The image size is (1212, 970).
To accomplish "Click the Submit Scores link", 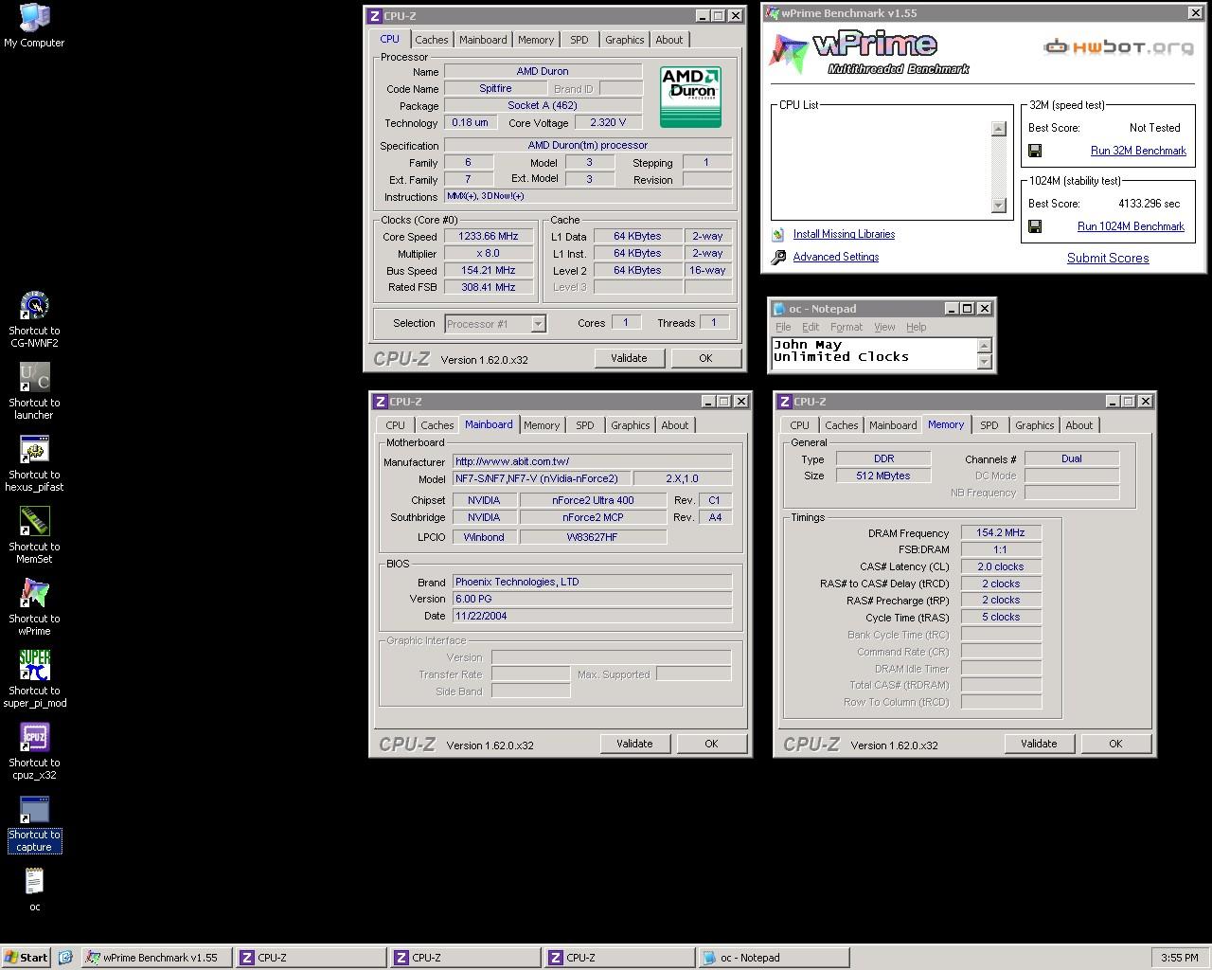I will [1108, 258].
